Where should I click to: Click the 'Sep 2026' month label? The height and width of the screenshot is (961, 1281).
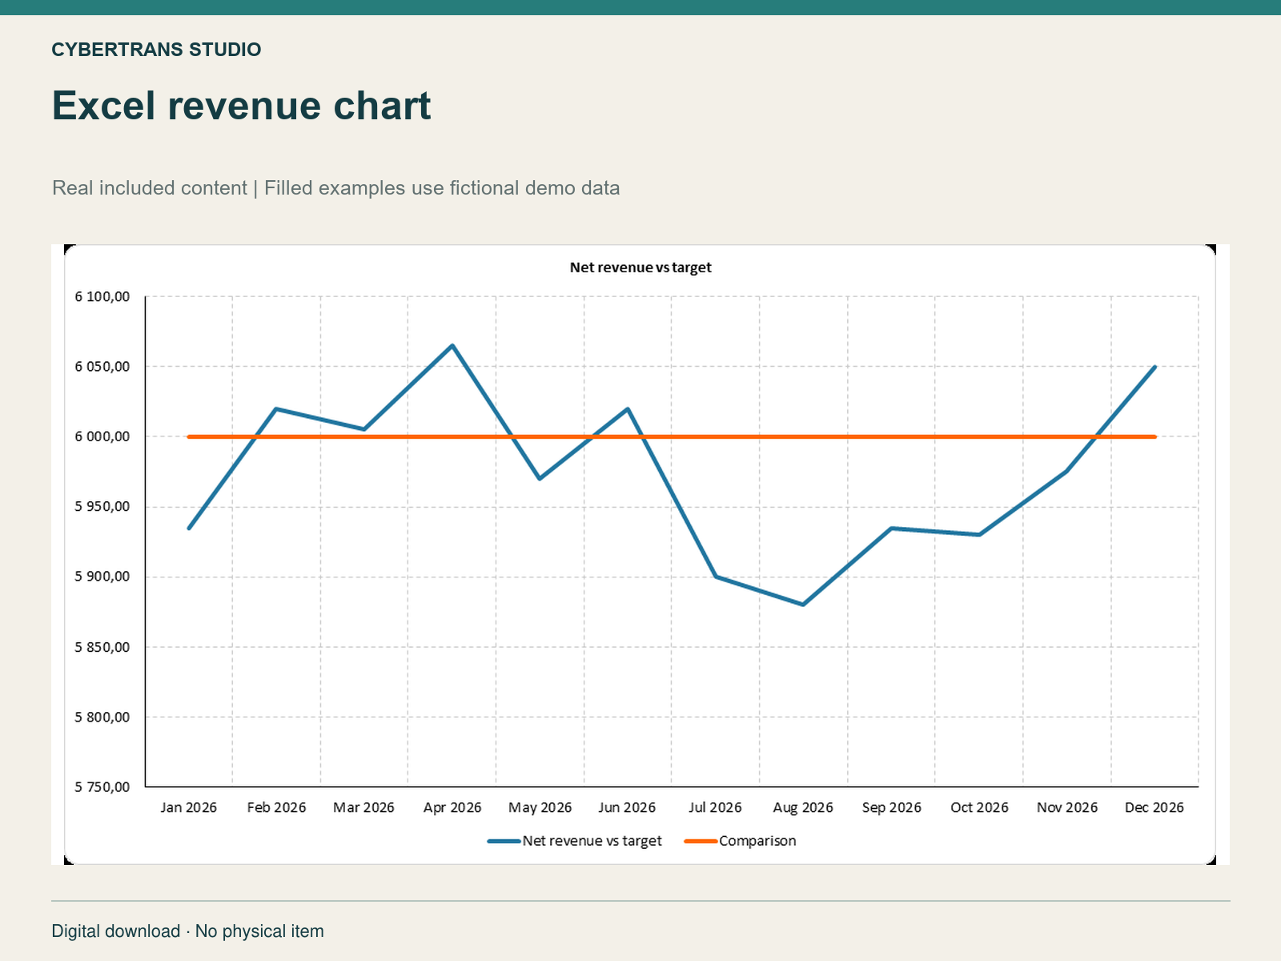[891, 807]
